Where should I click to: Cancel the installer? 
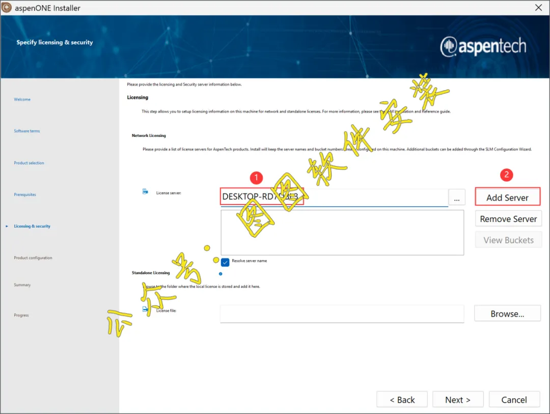tap(514, 400)
